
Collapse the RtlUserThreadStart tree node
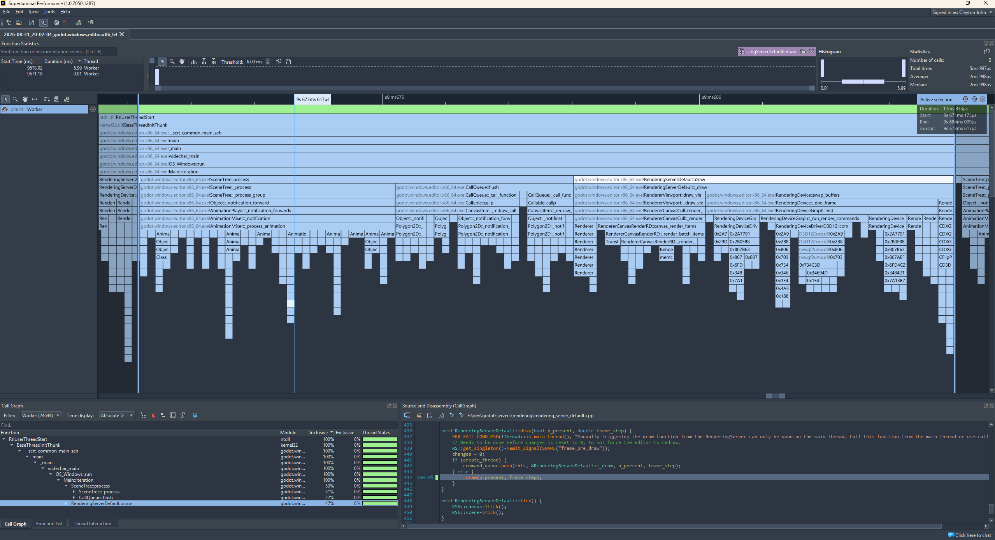click(4, 439)
